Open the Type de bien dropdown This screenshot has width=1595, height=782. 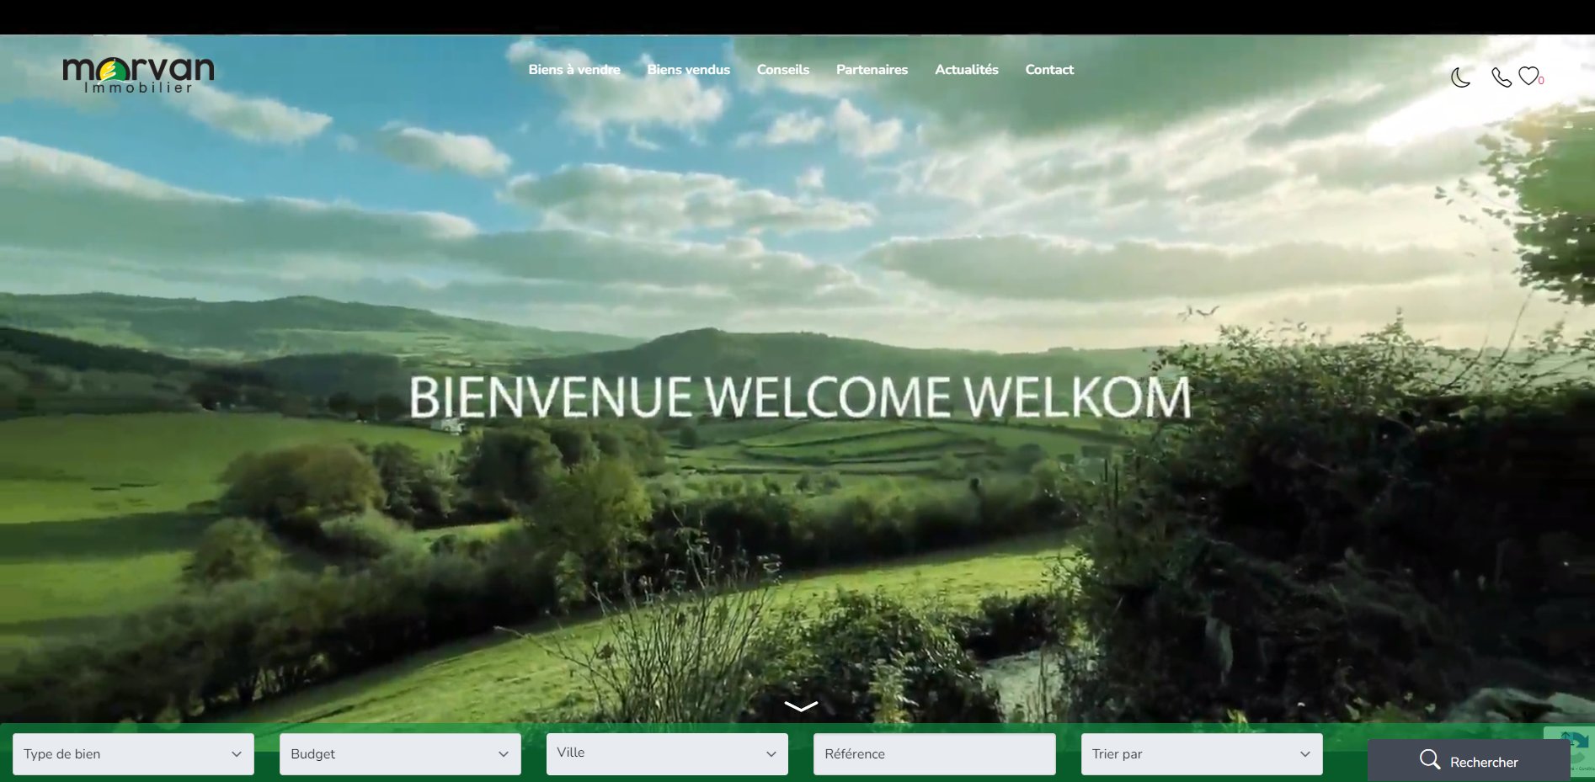[x=133, y=754]
